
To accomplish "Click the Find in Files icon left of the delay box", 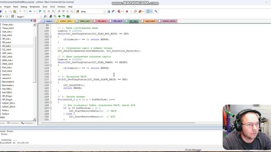I will [77, 11].
